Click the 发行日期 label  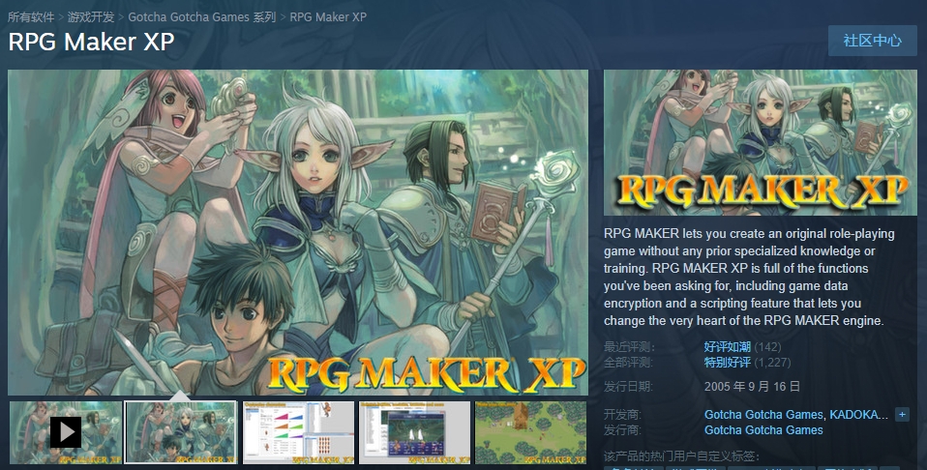coord(628,387)
